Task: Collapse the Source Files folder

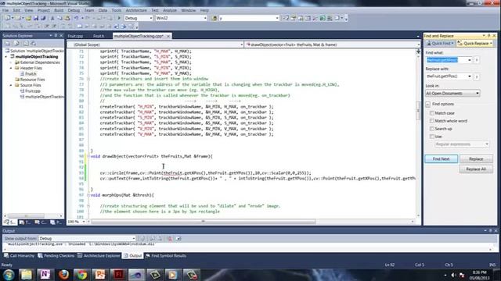Action: [x=11, y=85]
